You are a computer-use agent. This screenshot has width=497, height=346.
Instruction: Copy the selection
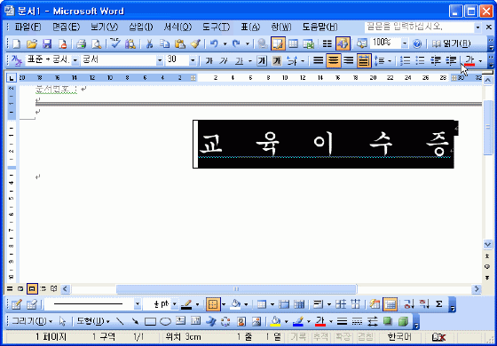164,43
